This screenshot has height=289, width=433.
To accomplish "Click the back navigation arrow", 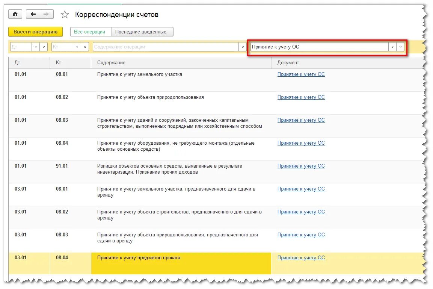I will point(32,14).
